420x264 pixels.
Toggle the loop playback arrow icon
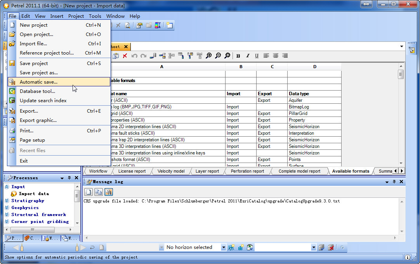pyautogui.click(x=92, y=247)
